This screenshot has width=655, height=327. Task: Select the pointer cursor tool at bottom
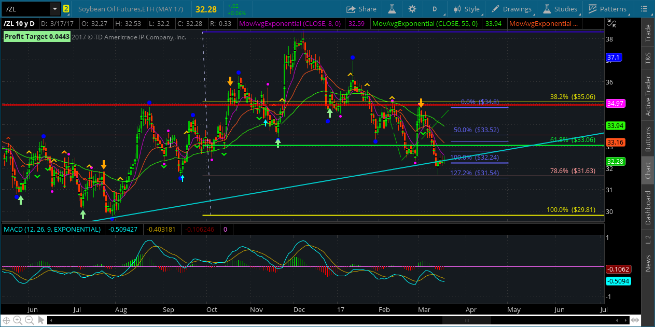coord(40,321)
